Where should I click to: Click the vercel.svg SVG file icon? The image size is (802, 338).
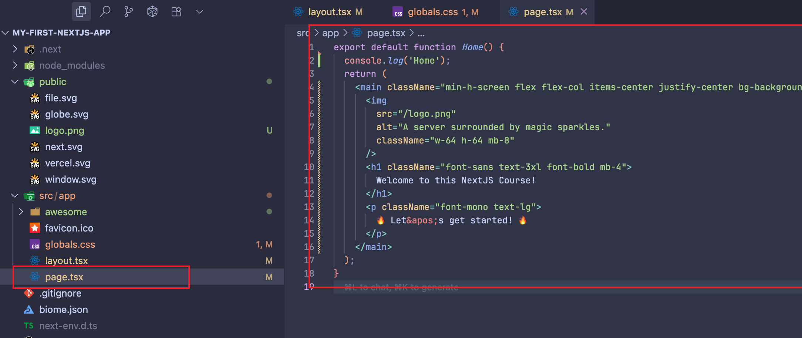point(35,163)
